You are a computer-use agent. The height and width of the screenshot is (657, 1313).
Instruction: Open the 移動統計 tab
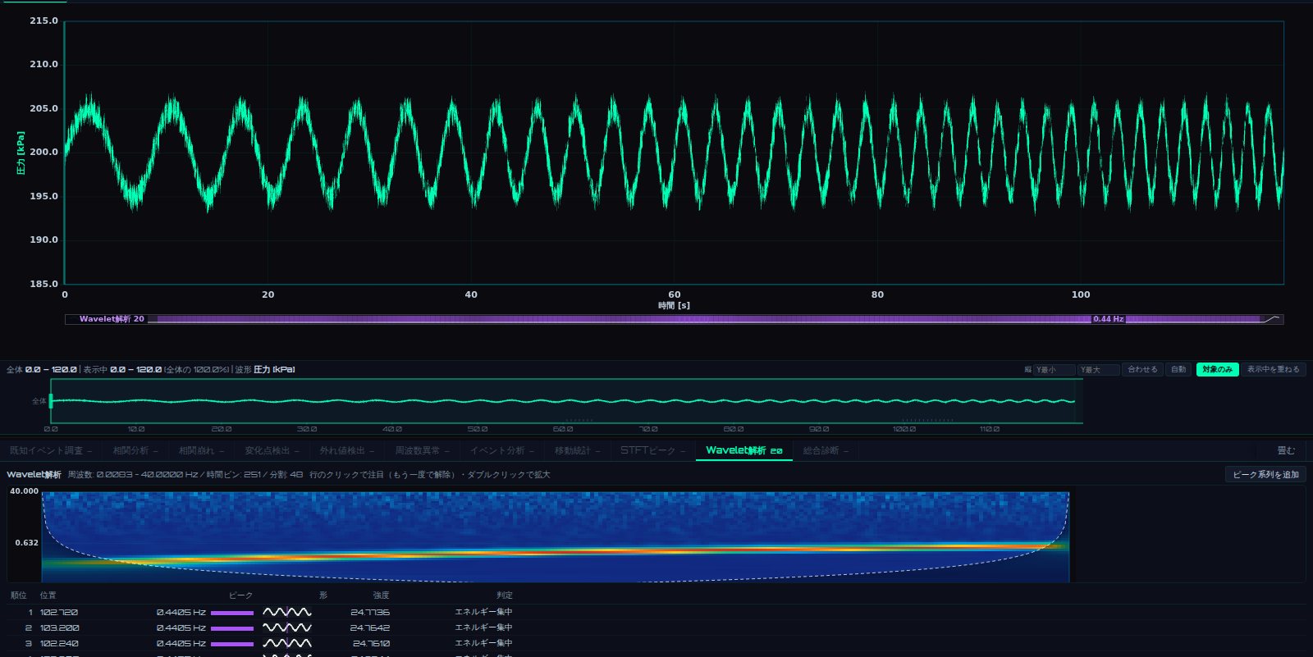coord(577,450)
